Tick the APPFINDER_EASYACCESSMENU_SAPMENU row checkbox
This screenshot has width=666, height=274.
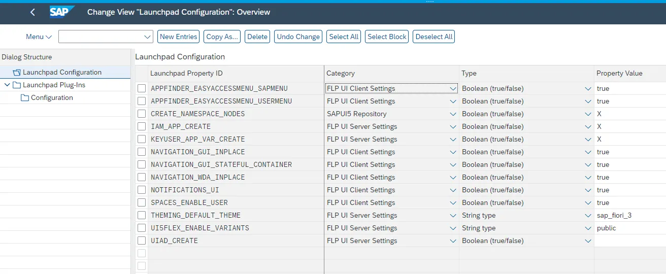[x=142, y=89]
